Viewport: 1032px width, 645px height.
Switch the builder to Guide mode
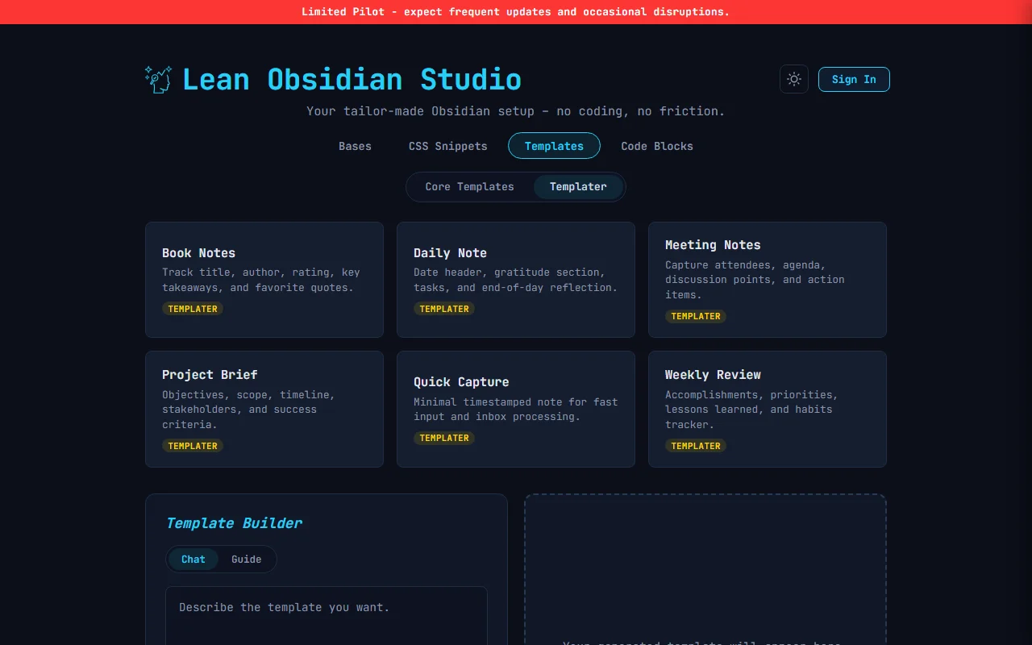pos(247,559)
